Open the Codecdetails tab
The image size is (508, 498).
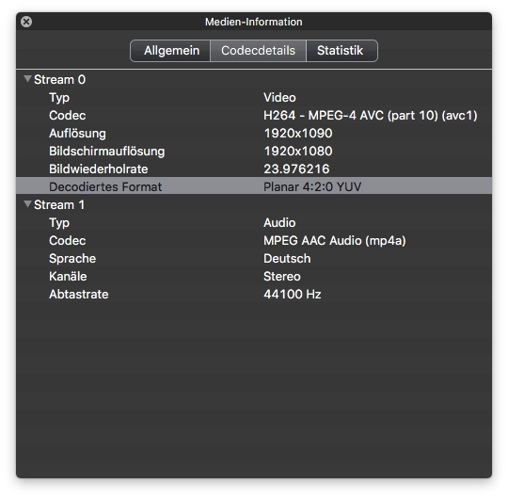click(x=258, y=51)
